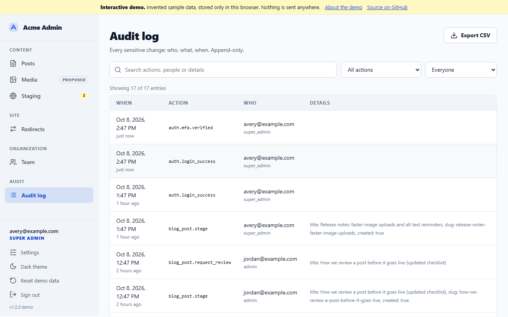508x317 pixels.
Task: Click the Media image icon
Action: (x=13, y=80)
